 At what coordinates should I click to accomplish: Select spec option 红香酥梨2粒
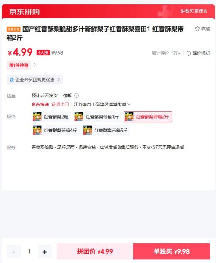pyautogui.click(x=51, y=116)
